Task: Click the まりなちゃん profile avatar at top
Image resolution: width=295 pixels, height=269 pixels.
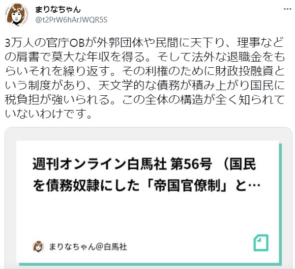Action: click(x=17, y=15)
